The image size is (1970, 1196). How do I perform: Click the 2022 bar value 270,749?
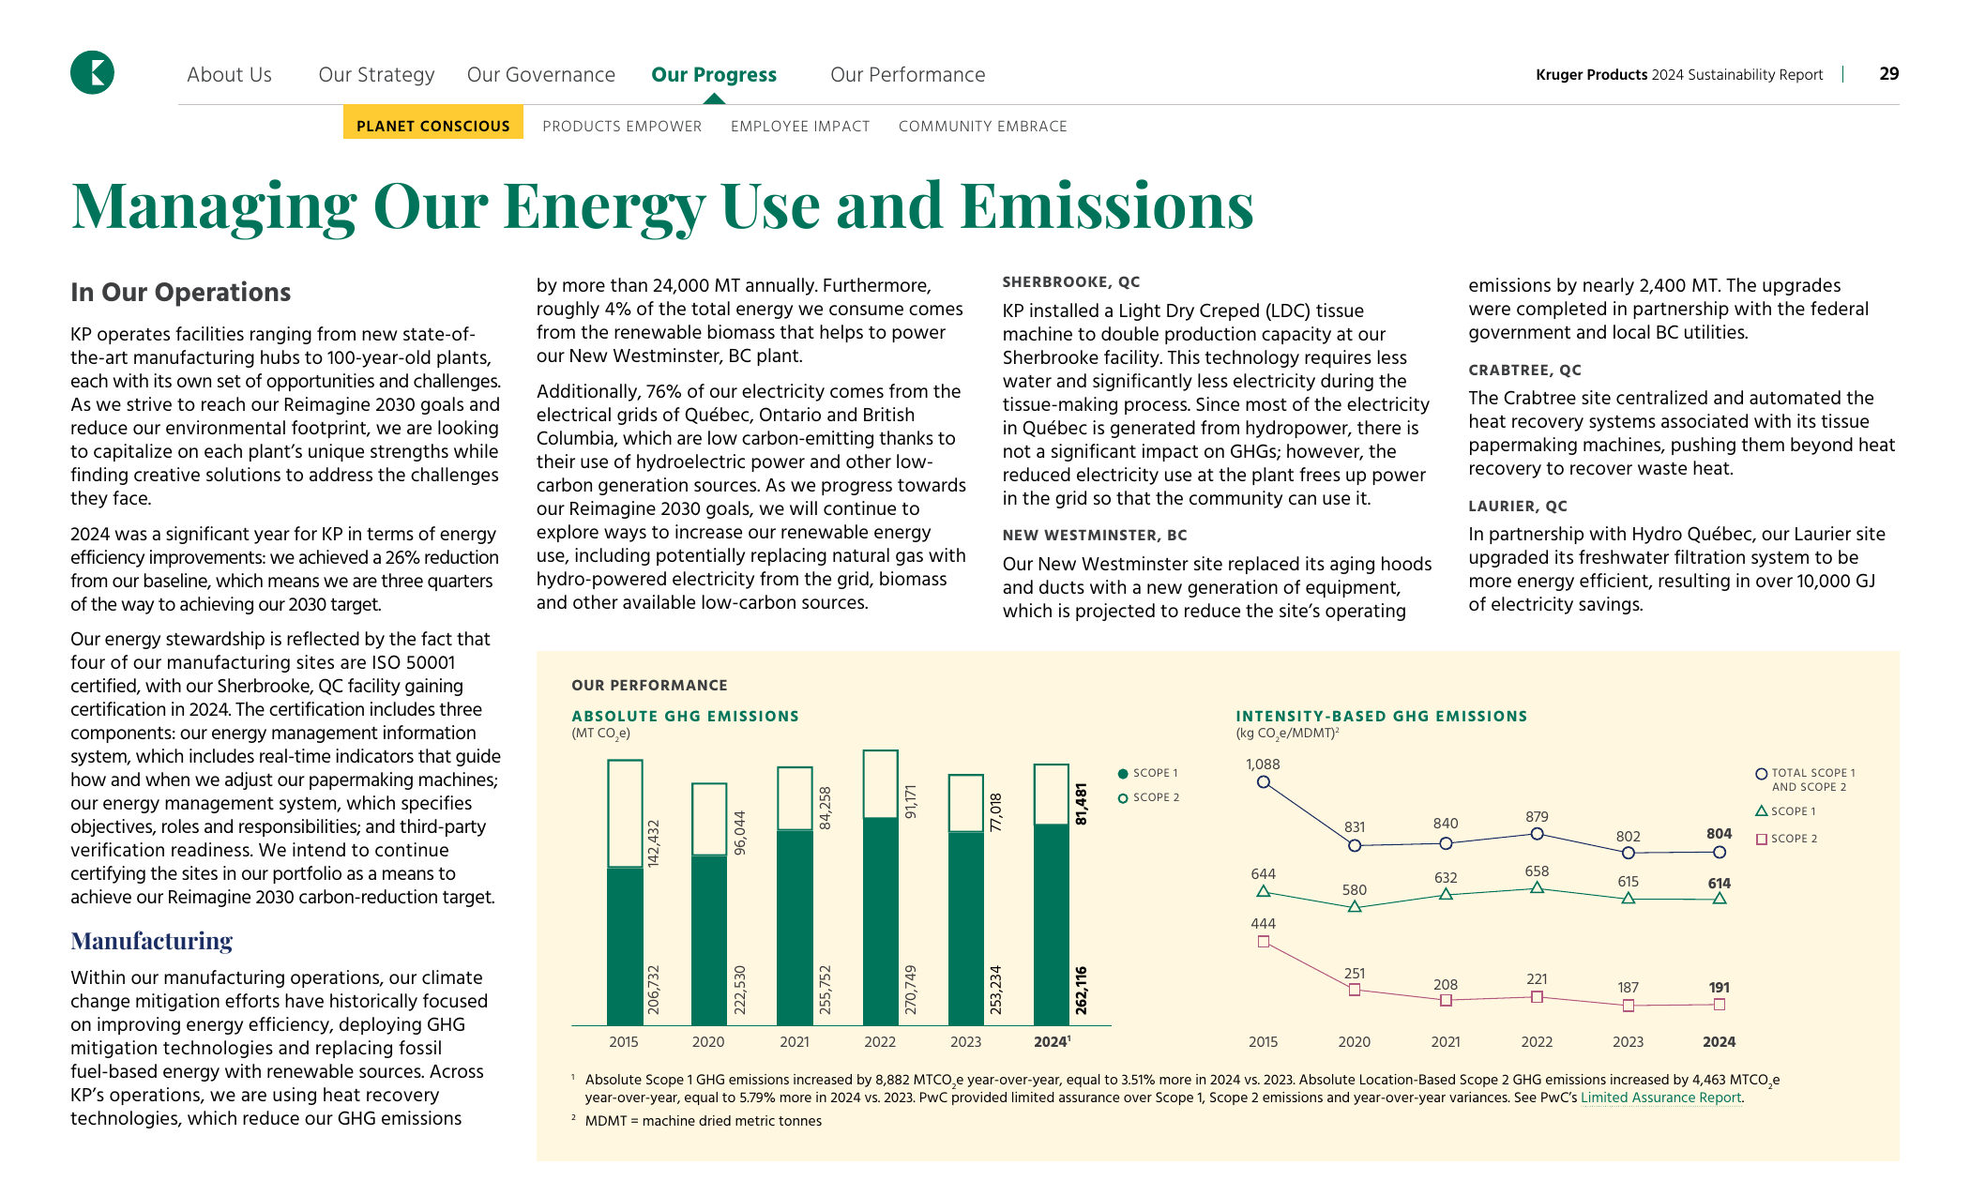910,990
